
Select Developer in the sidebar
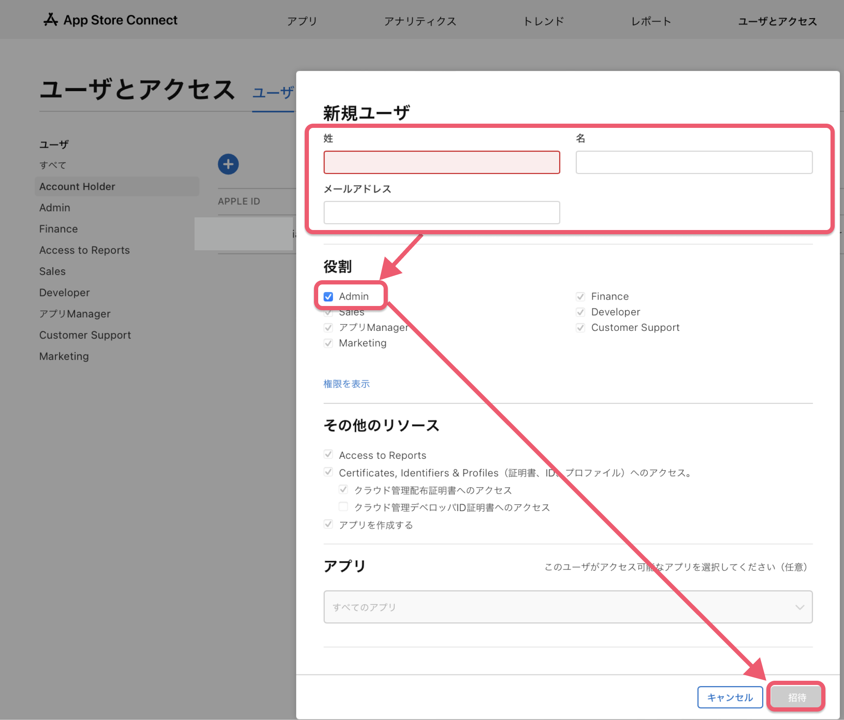tap(65, 292)
